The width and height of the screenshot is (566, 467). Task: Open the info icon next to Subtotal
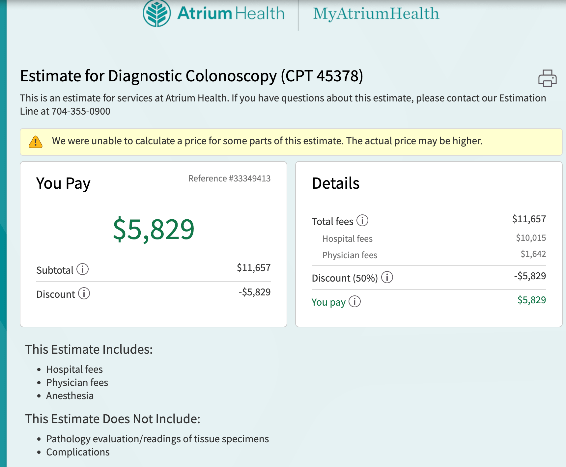click(83, 269)
